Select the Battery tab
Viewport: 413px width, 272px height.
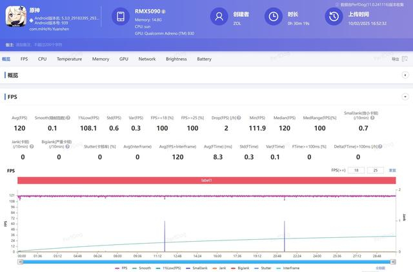(204, 59)
